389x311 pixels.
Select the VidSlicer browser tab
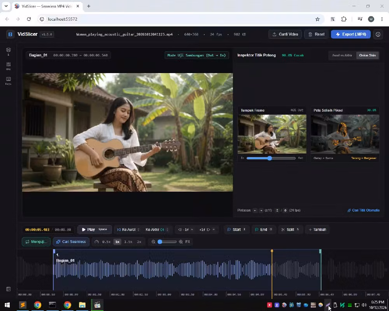click(47, 6)
